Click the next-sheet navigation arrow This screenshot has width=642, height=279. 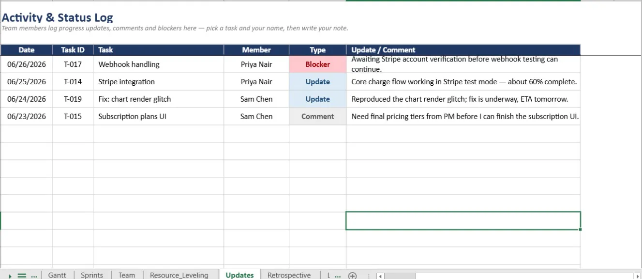point(10,276)
